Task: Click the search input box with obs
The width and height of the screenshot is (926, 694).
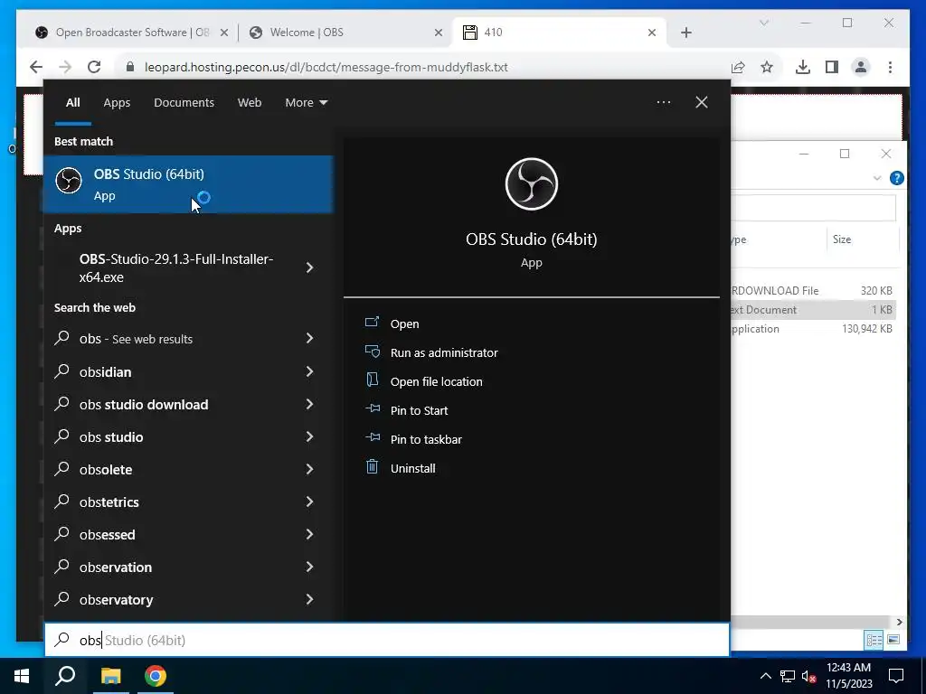Action: [387, 640]
